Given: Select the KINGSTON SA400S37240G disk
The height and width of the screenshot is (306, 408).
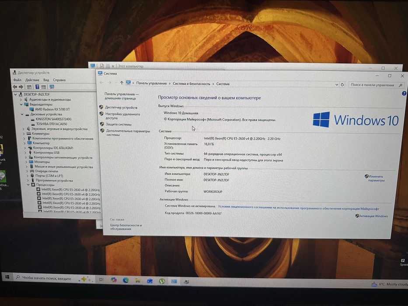Looking at the screenshot, I should pyautogui.click(x=53, y=119).
